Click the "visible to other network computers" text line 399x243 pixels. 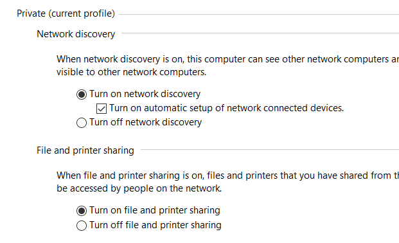click(x=131, y=73)
